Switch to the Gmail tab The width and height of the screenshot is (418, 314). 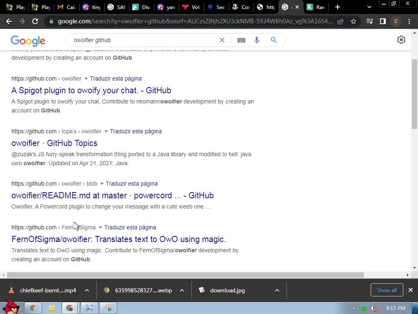[67, 7]
